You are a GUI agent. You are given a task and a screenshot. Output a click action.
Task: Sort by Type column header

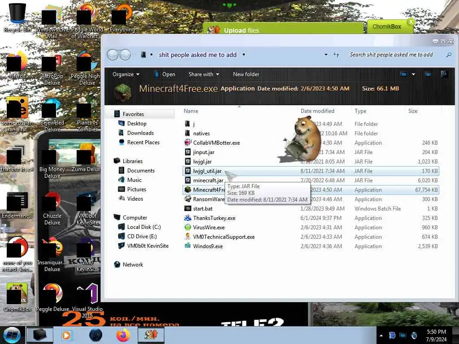tap(360, 111)
